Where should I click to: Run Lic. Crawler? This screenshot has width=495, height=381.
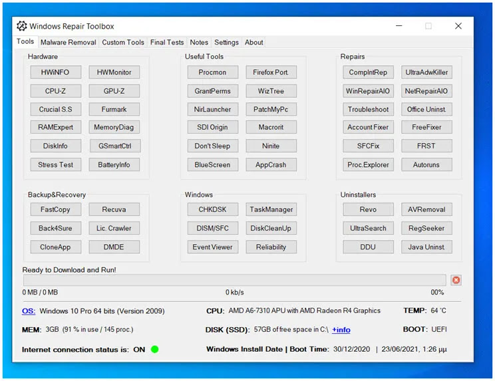114,228
